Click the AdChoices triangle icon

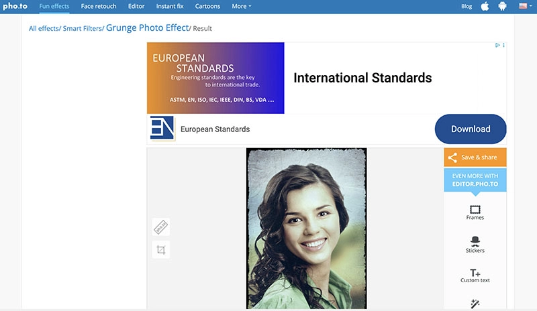[497, 46]
